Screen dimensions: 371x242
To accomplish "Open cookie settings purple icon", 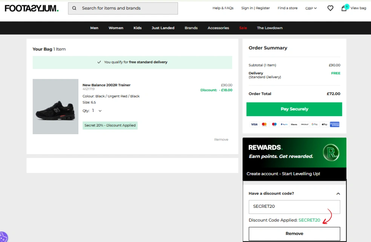I will point(3,237).
